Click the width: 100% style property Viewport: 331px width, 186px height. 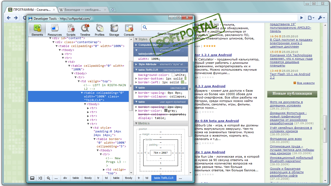[x=149, y=59]
